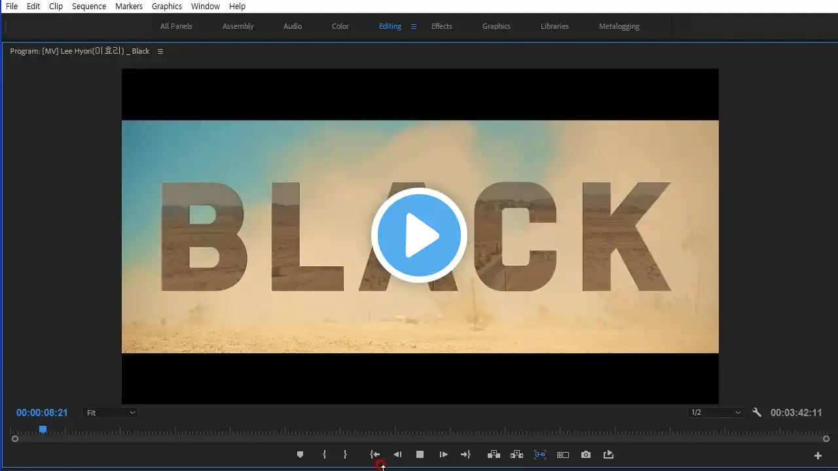
Task: Switch to the Color workspace
Action: click(x=340, y=26)
